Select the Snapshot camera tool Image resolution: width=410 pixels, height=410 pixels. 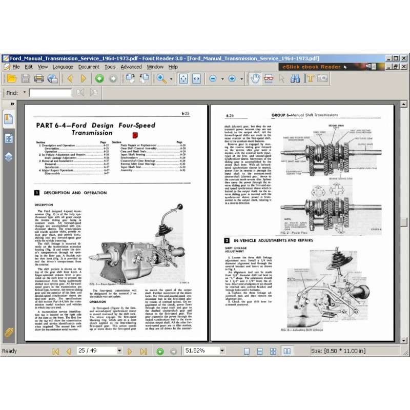pyautogui.click(x=322, y=78)
